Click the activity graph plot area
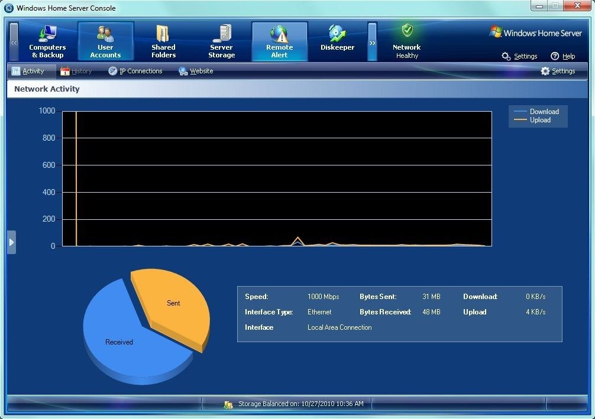This screenshot has height=419, width=595. click(277, 178)
